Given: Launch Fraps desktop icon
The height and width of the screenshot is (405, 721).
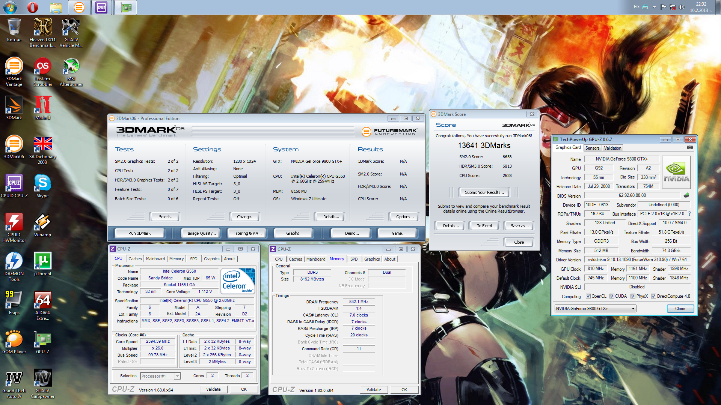Looking at the screenshot, I should pos(14,303).
